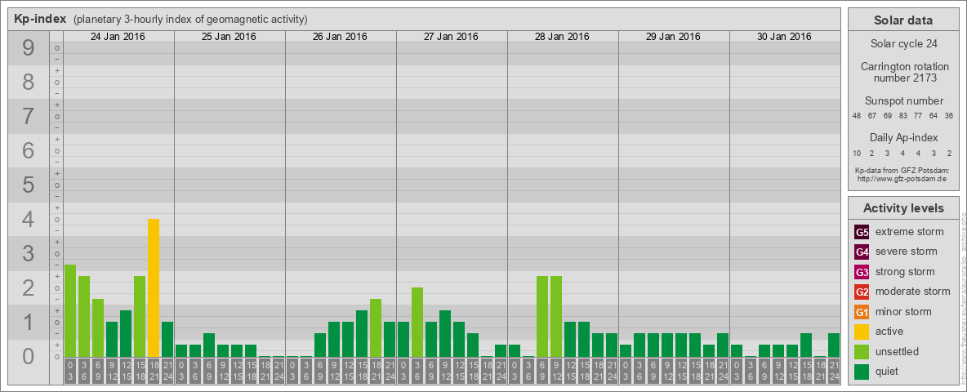Click the Kp scale number 9

pyautogui.click(x=28, y=48)
